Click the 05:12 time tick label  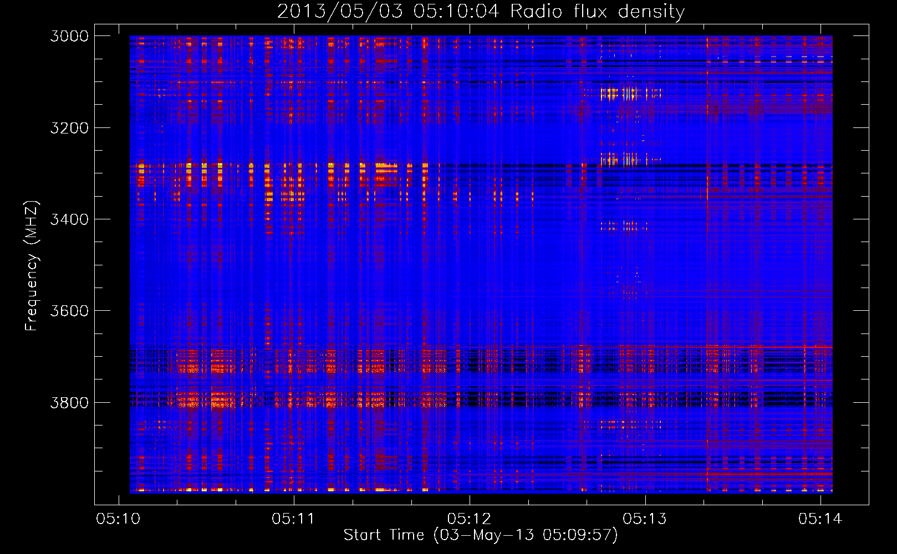469,519
